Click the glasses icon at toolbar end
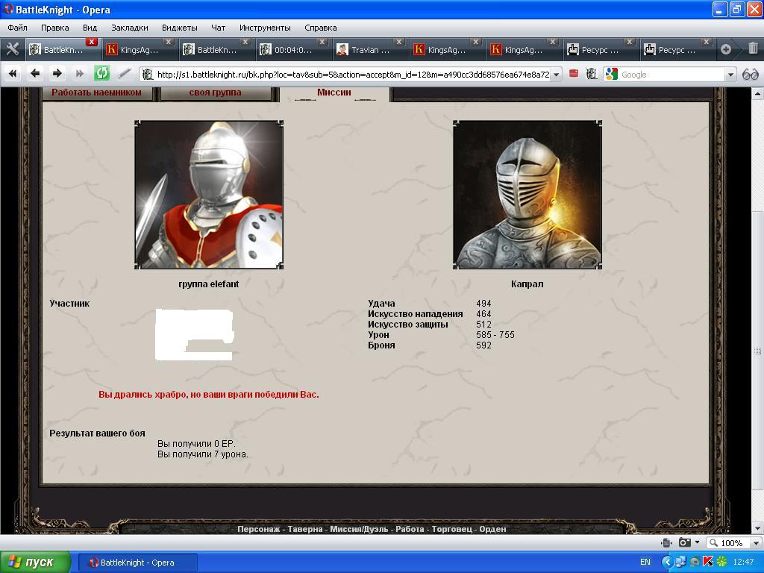Image resolution: width=764 pixels, height=573 pixels. [x=751, y=75]
